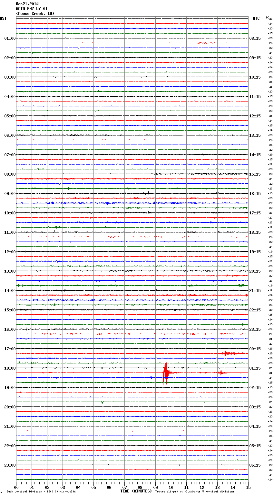Click the 10:00 MST time label
The height and width of the screenshot is (496, 274).
coord(10,213)
